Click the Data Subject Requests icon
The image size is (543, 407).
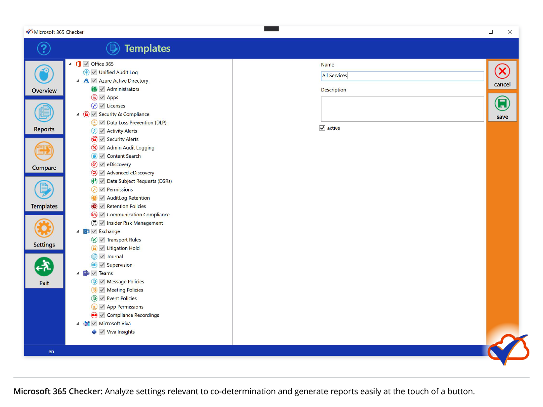(x=94, y=181)
